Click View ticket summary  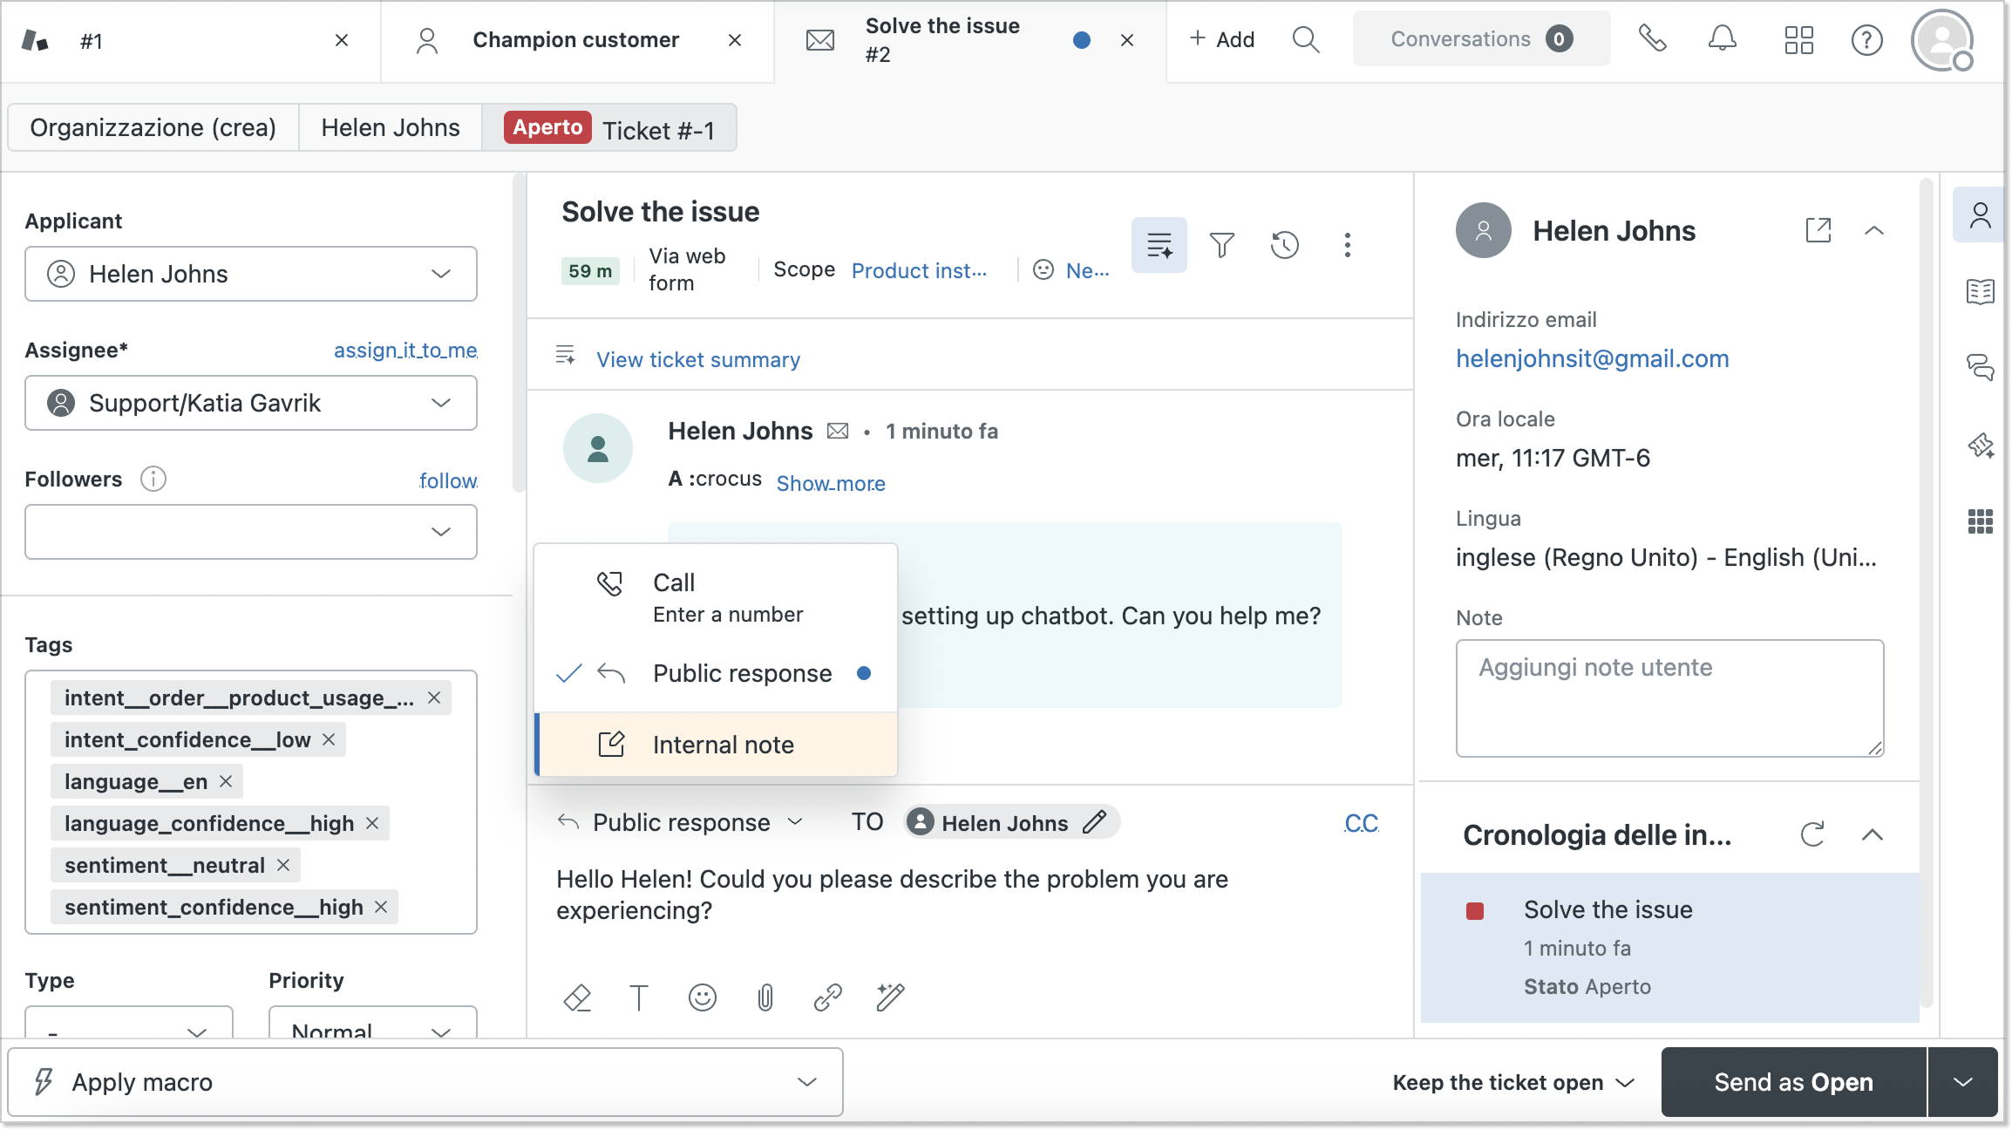click(x=697, y=359)
